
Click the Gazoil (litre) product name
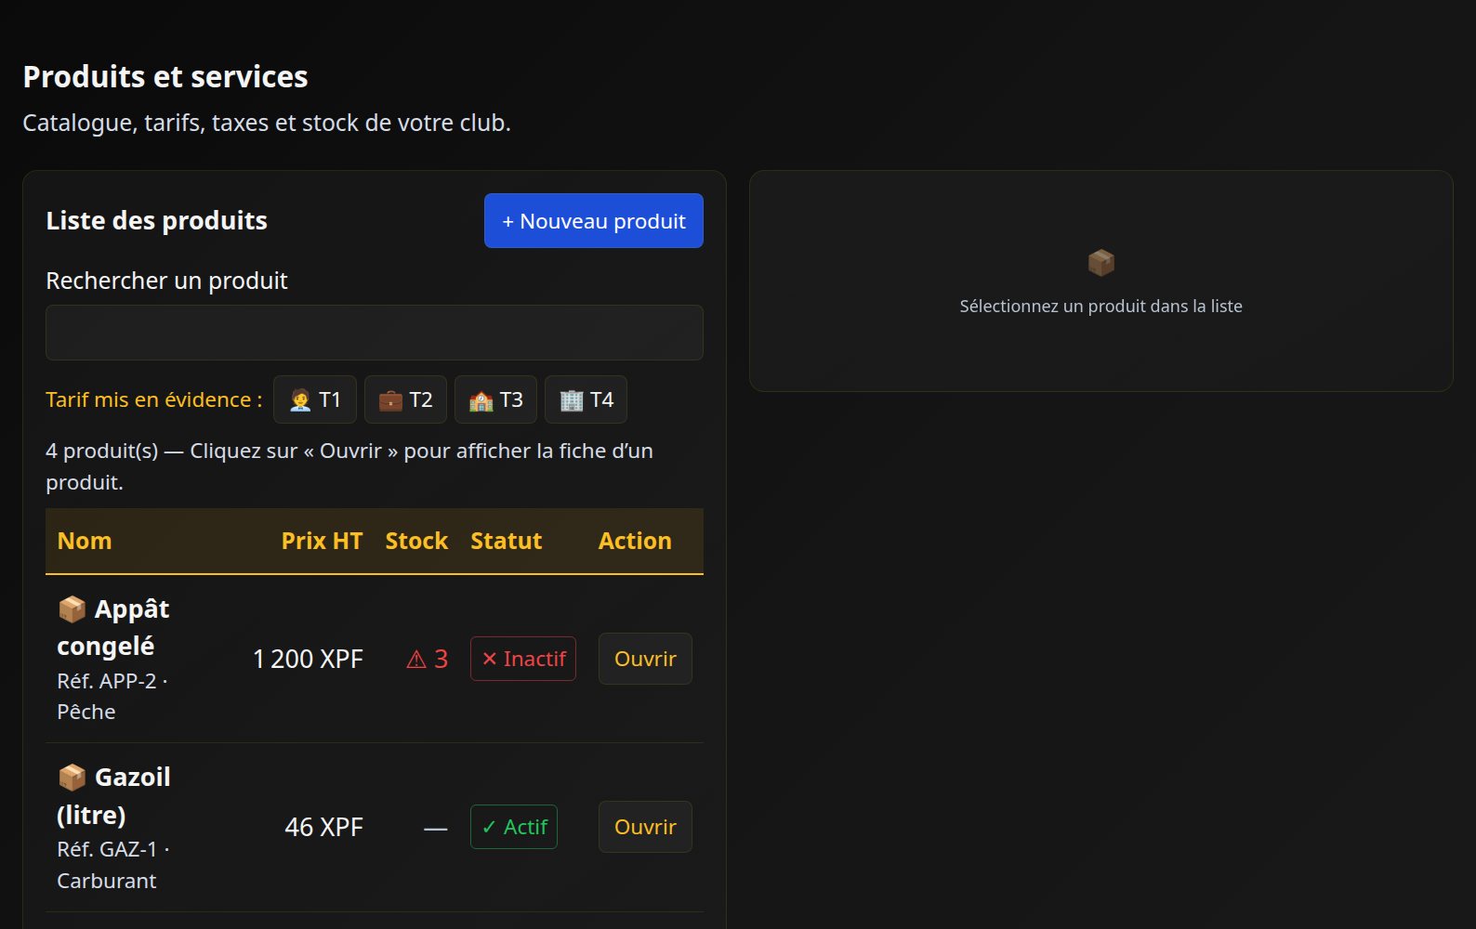(x=113, y=796)
